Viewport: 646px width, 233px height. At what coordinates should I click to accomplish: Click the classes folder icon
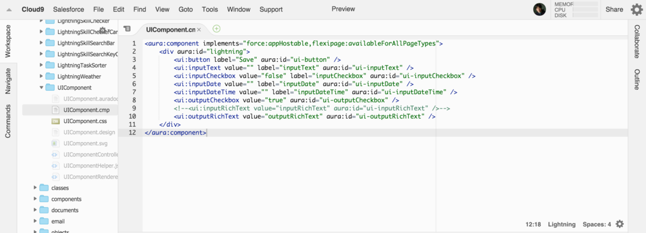point(44,188)
